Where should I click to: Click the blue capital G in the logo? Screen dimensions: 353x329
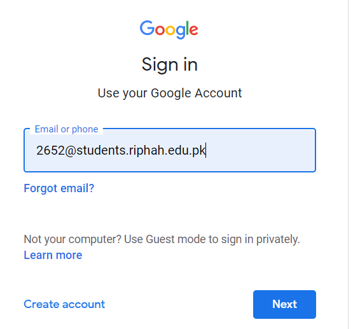click(147, 28)
